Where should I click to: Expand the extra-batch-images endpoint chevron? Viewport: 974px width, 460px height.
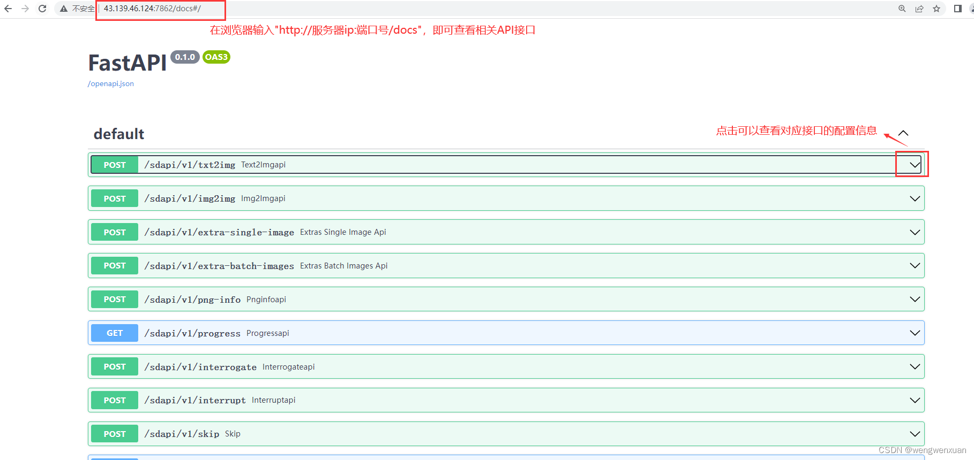point(915,266)
